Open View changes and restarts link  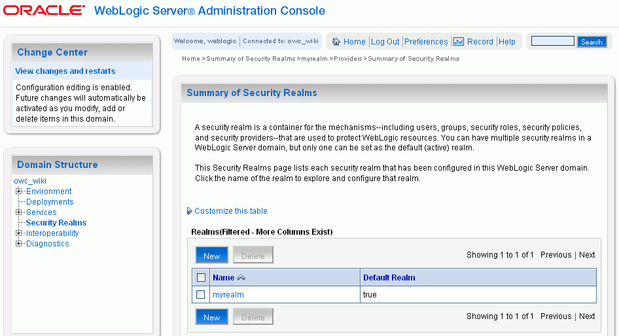point(65,71)
